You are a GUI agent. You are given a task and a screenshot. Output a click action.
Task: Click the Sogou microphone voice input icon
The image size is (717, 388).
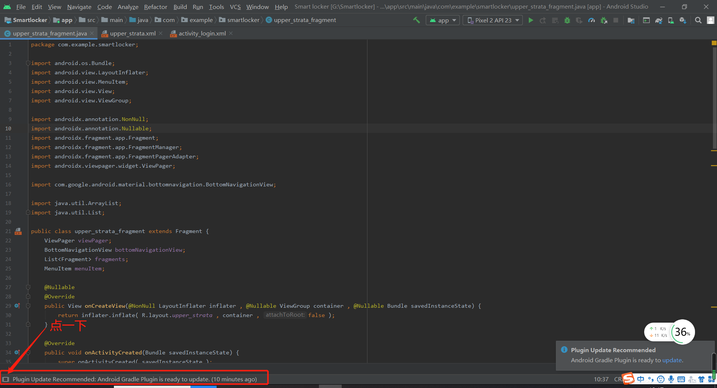pyautogui.click(x=671, y=379)
